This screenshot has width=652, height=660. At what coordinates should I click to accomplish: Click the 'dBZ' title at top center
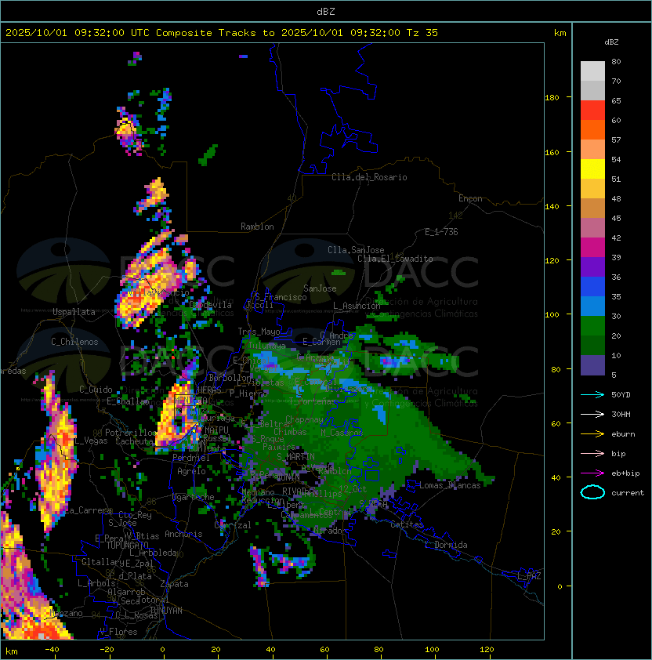[326, 11]
